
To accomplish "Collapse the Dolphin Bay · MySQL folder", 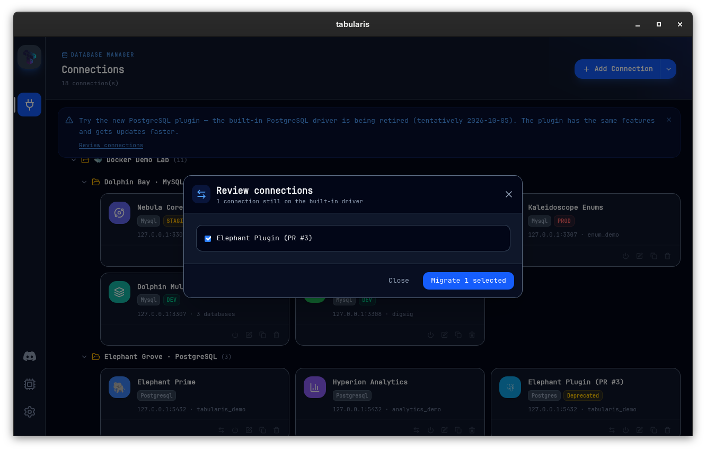I will pos(84,182).
